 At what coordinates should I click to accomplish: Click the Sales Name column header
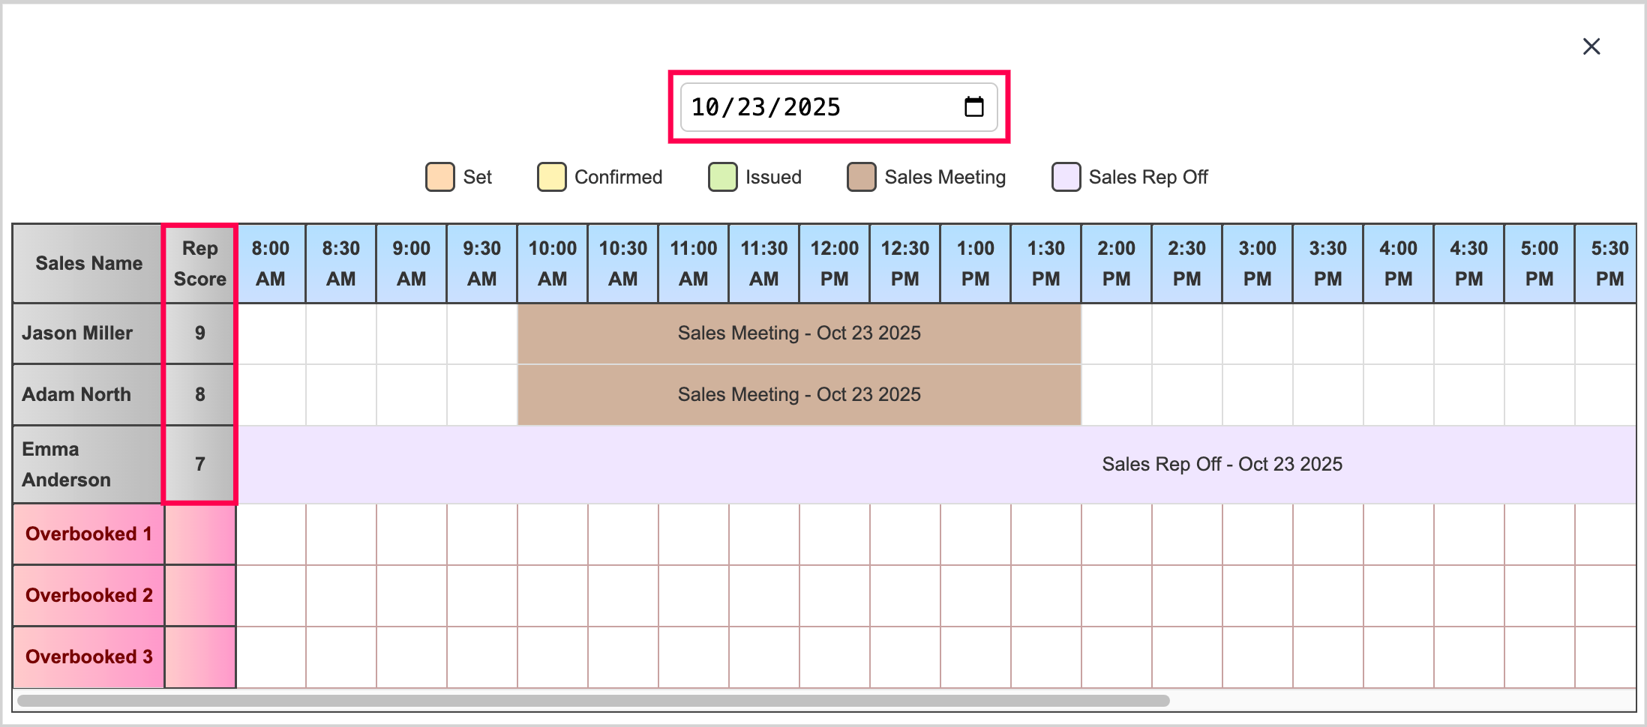click(88, 264)
